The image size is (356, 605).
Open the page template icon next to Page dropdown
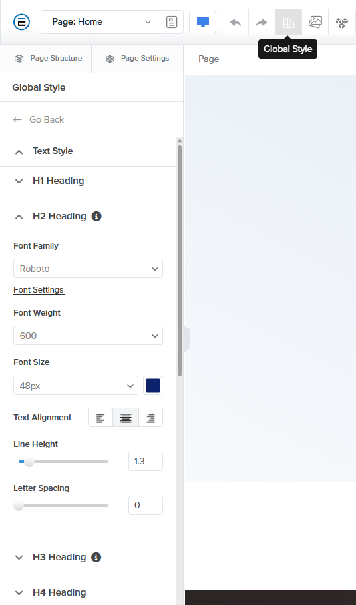[172, 22]
